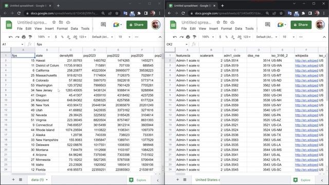Click Move to folder icon in right window
329x185 pixels.
[225, 22]
